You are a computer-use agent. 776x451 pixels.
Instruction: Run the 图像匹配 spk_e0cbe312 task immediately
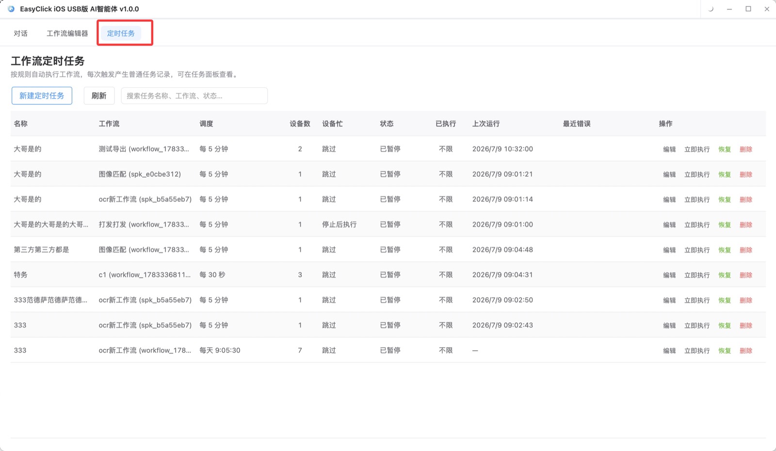coord(697,174)
